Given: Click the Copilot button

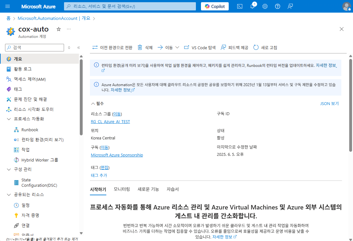Looking at the screenshot, I should (x=215, y=6).
